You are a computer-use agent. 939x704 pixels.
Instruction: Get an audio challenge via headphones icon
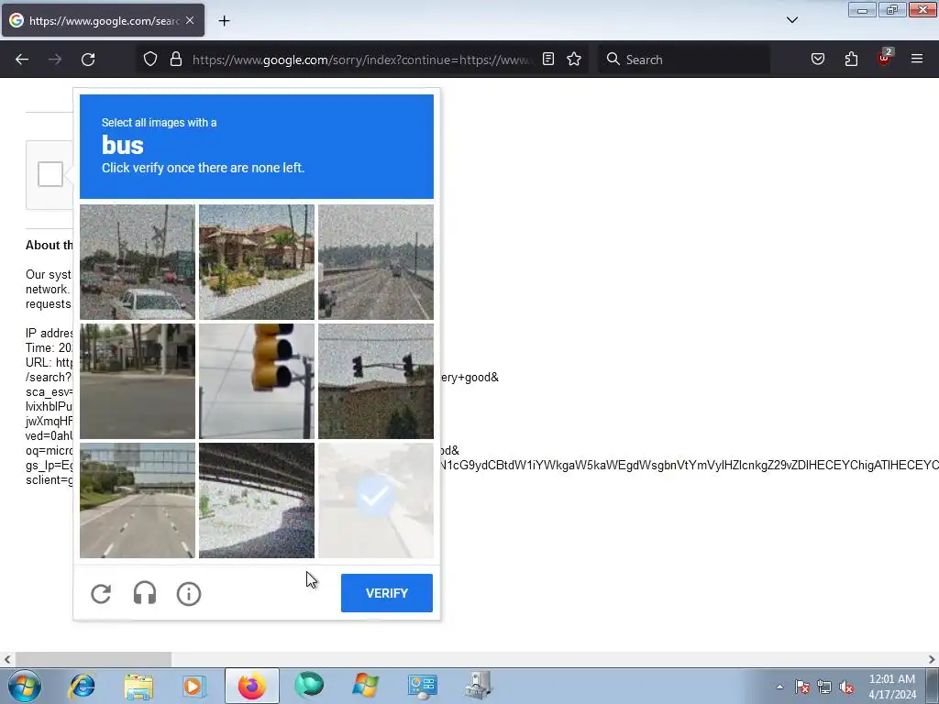click(144, 593)
